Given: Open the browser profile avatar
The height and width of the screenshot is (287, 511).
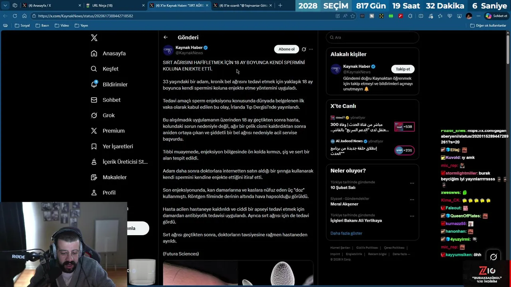Looking at the screenshot, I should pyautogui.click(x=469, y=16).
